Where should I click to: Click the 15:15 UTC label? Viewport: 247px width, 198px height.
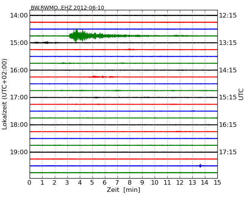point(228,97)
